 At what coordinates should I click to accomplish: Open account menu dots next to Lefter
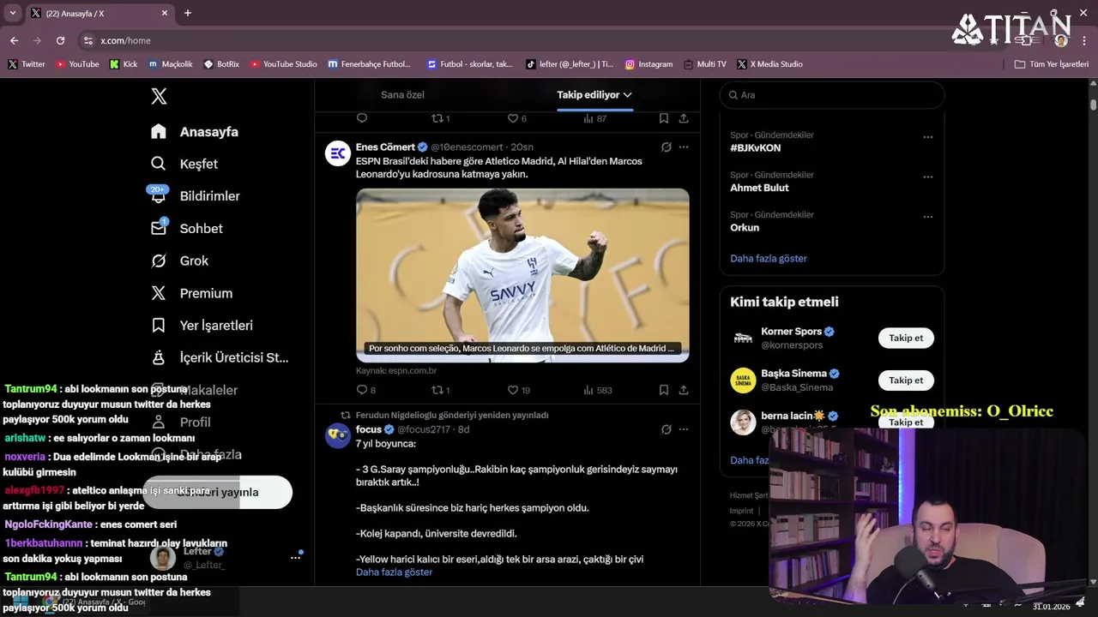[295, 558]
